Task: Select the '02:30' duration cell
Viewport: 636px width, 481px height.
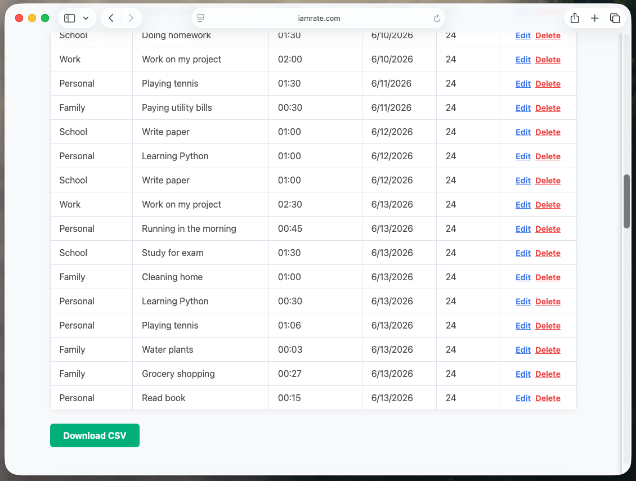Action: [x=316, y=204]
